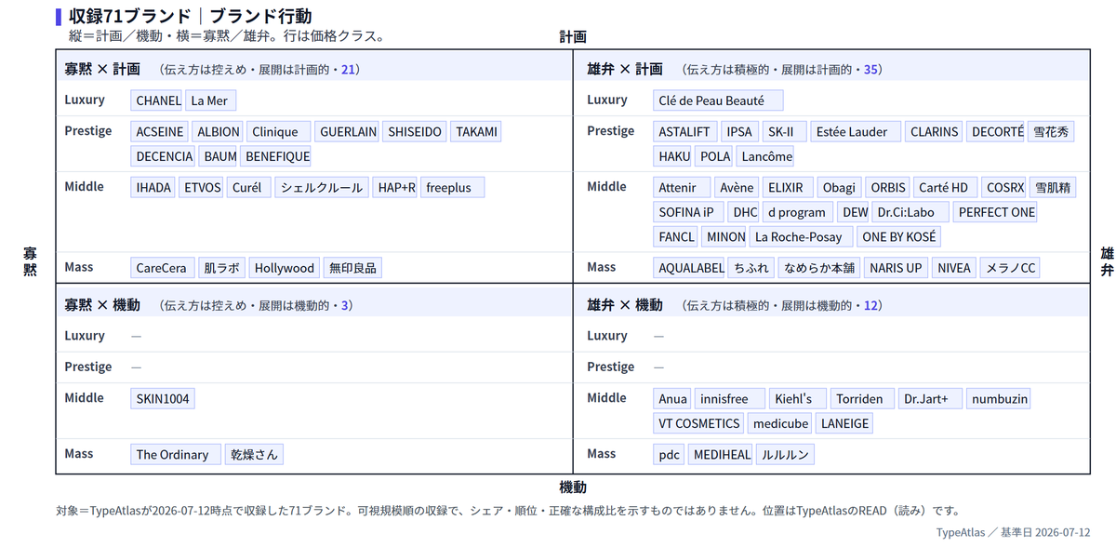Click the Dr.Jart+ brand chip
The width and height of the screenshot is (1116, 547).
(930, 399)
